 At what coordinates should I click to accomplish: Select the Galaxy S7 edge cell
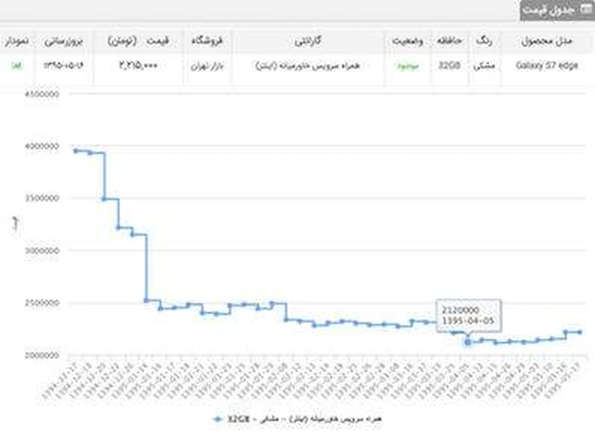[x=547, y=66]
